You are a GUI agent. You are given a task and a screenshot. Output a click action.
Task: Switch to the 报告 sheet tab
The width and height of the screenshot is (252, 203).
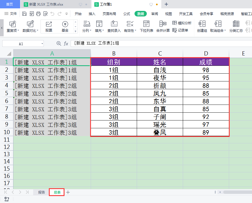click(x=42, y=192)
